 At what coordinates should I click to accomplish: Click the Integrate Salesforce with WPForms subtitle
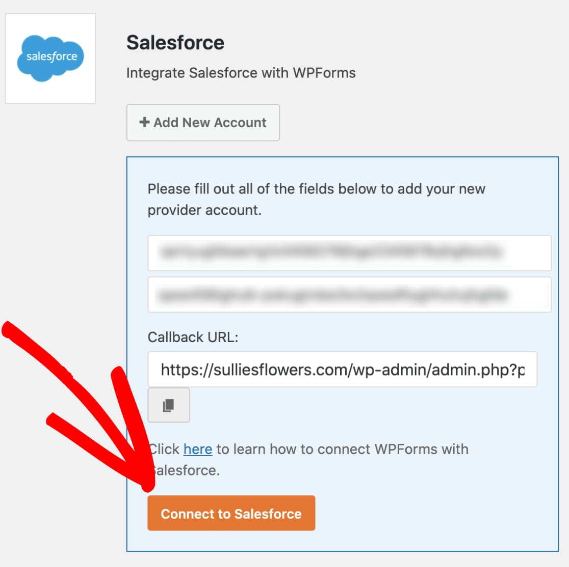pos(241,73)
